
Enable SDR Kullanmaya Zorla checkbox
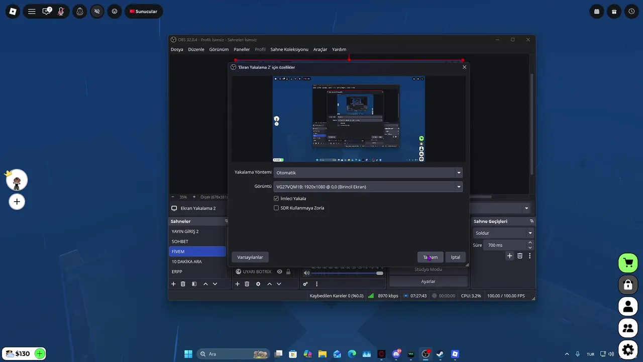coord(276,208)
